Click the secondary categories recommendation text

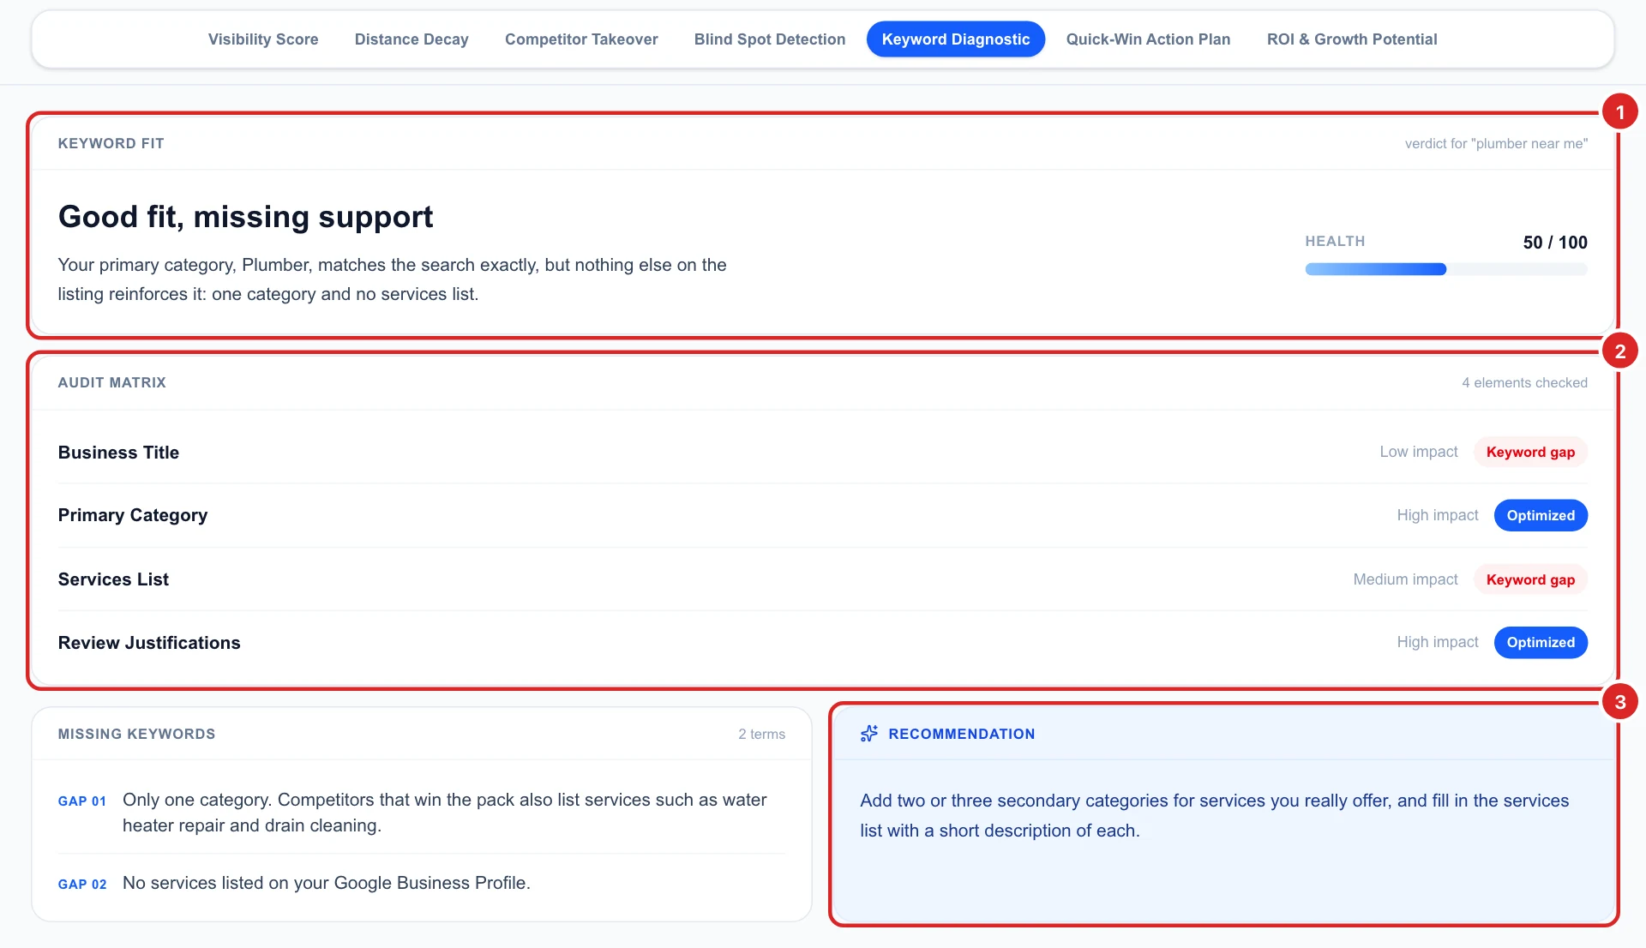click(x=1215, y=815)
